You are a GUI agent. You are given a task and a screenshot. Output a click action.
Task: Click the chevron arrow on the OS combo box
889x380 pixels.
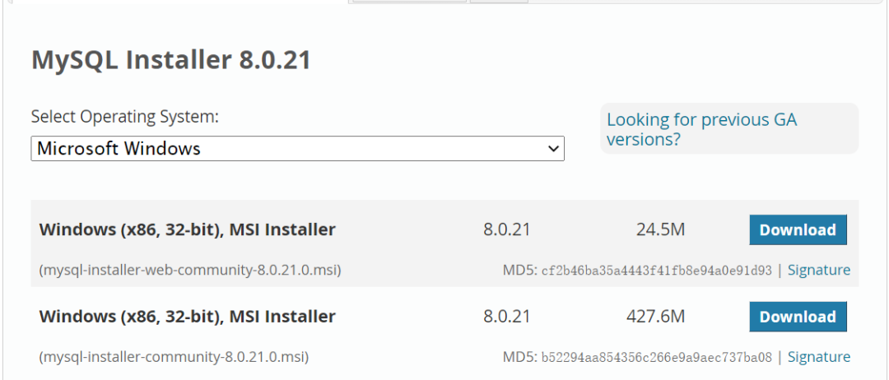point(554,149)
